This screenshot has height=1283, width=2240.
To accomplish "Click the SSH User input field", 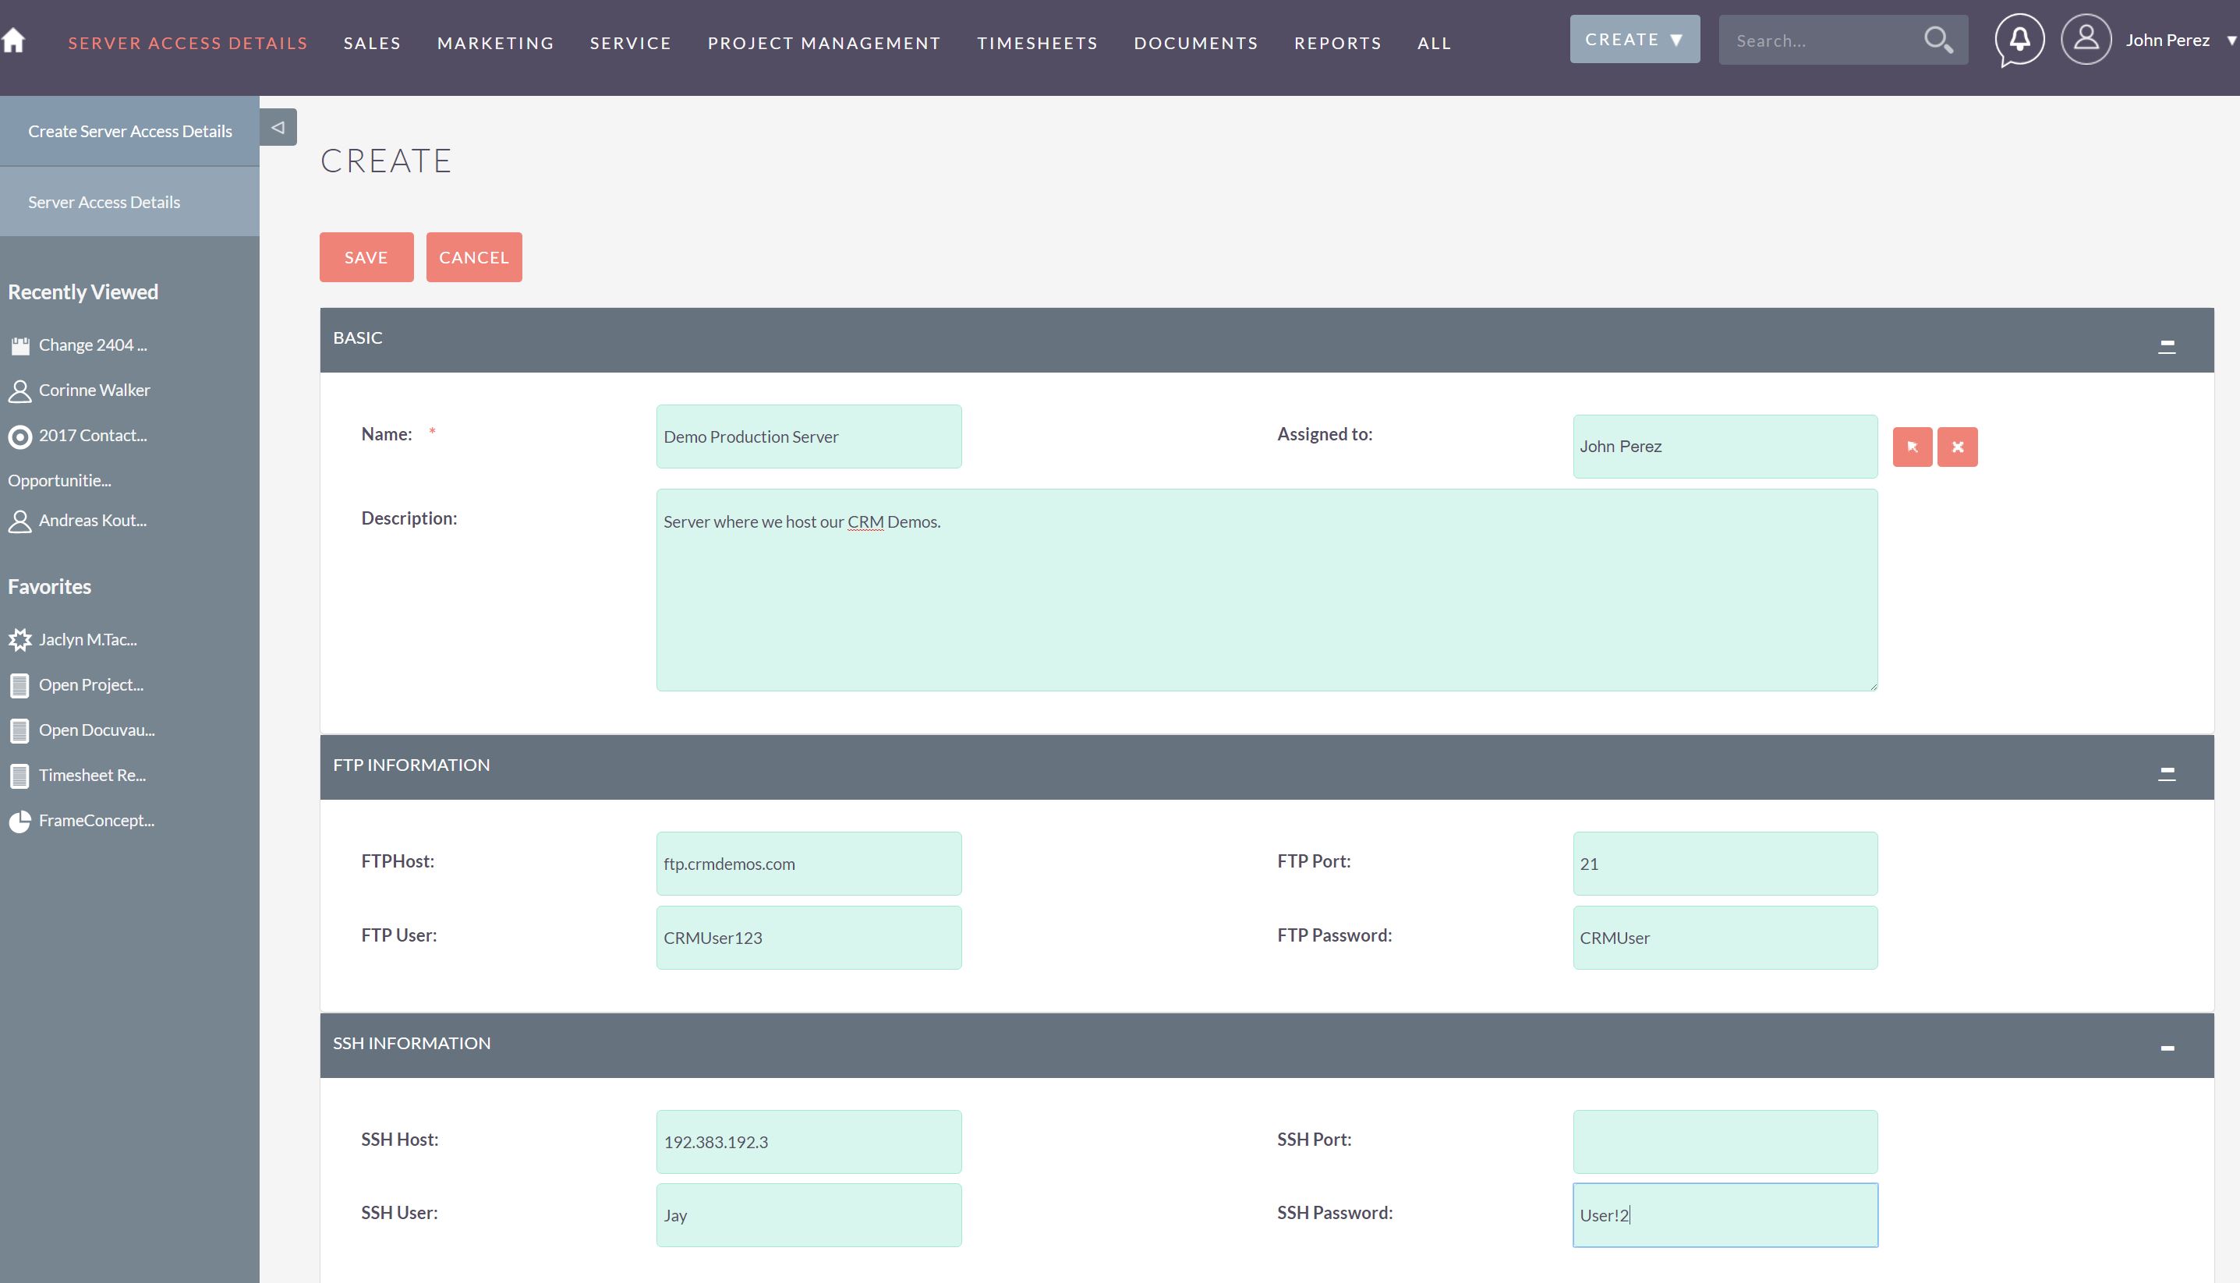I will (x=808, y=1215).
